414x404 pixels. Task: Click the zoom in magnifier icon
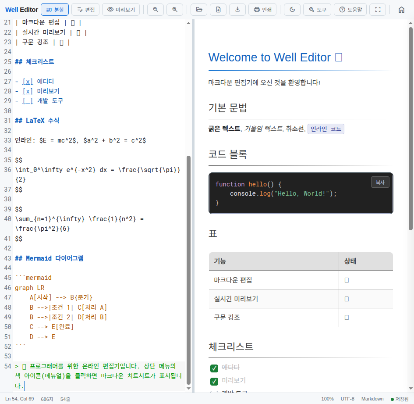point(175,10)
